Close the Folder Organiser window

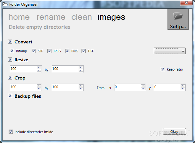click(186, 3)
